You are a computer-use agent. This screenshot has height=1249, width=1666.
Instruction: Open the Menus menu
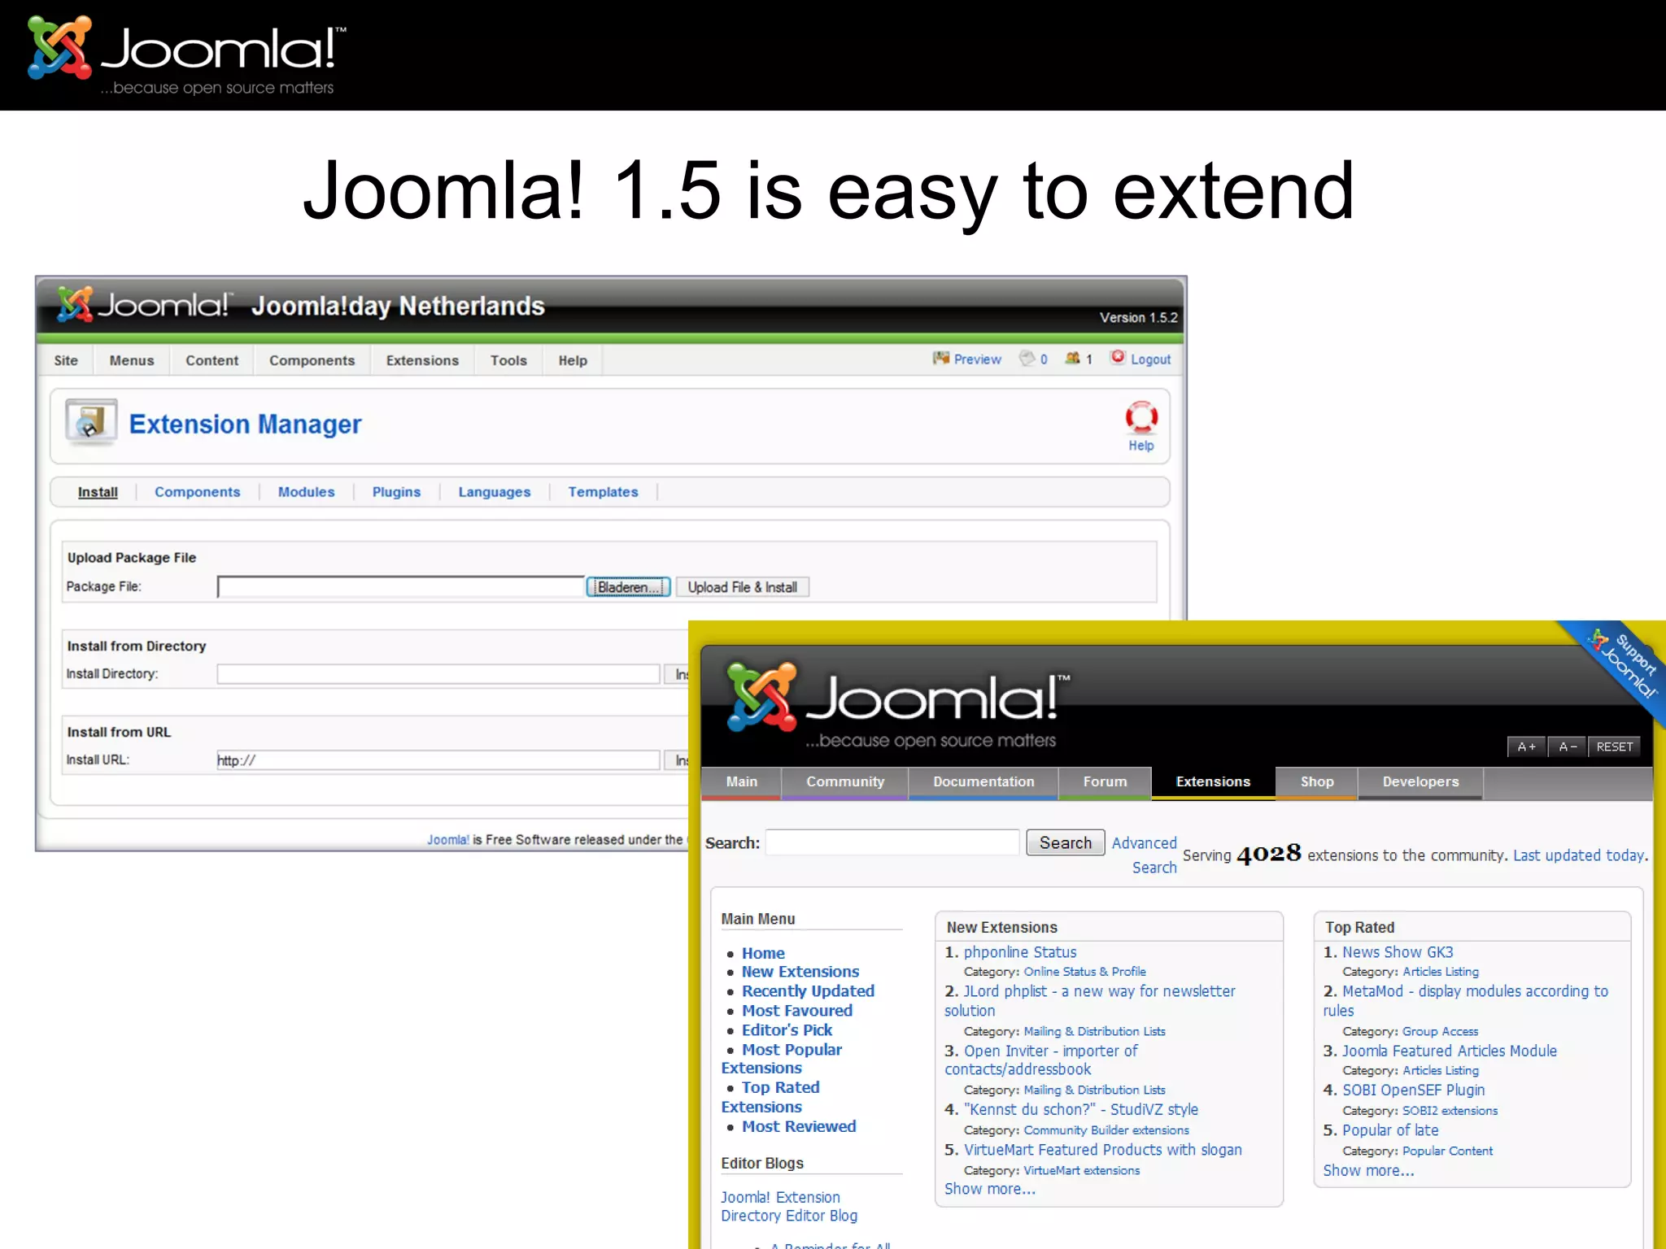click(x=132, y=360)
